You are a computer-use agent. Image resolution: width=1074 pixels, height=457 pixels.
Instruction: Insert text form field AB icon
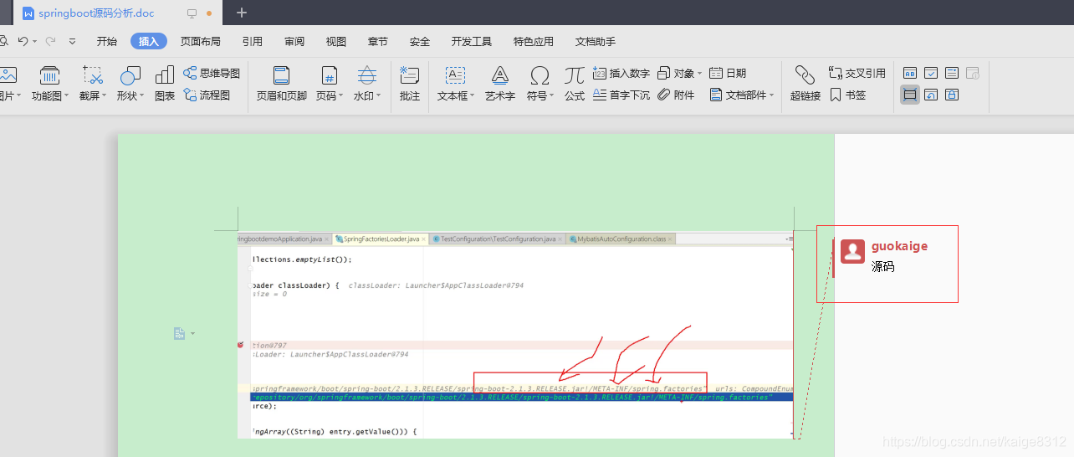click(910, 73)
